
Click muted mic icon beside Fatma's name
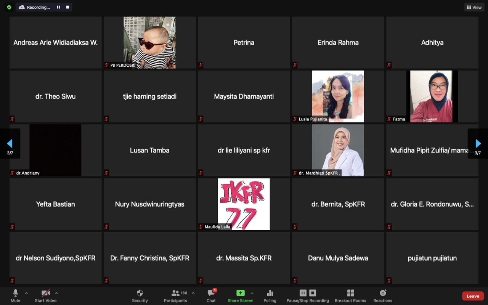[x=389, y=119]
